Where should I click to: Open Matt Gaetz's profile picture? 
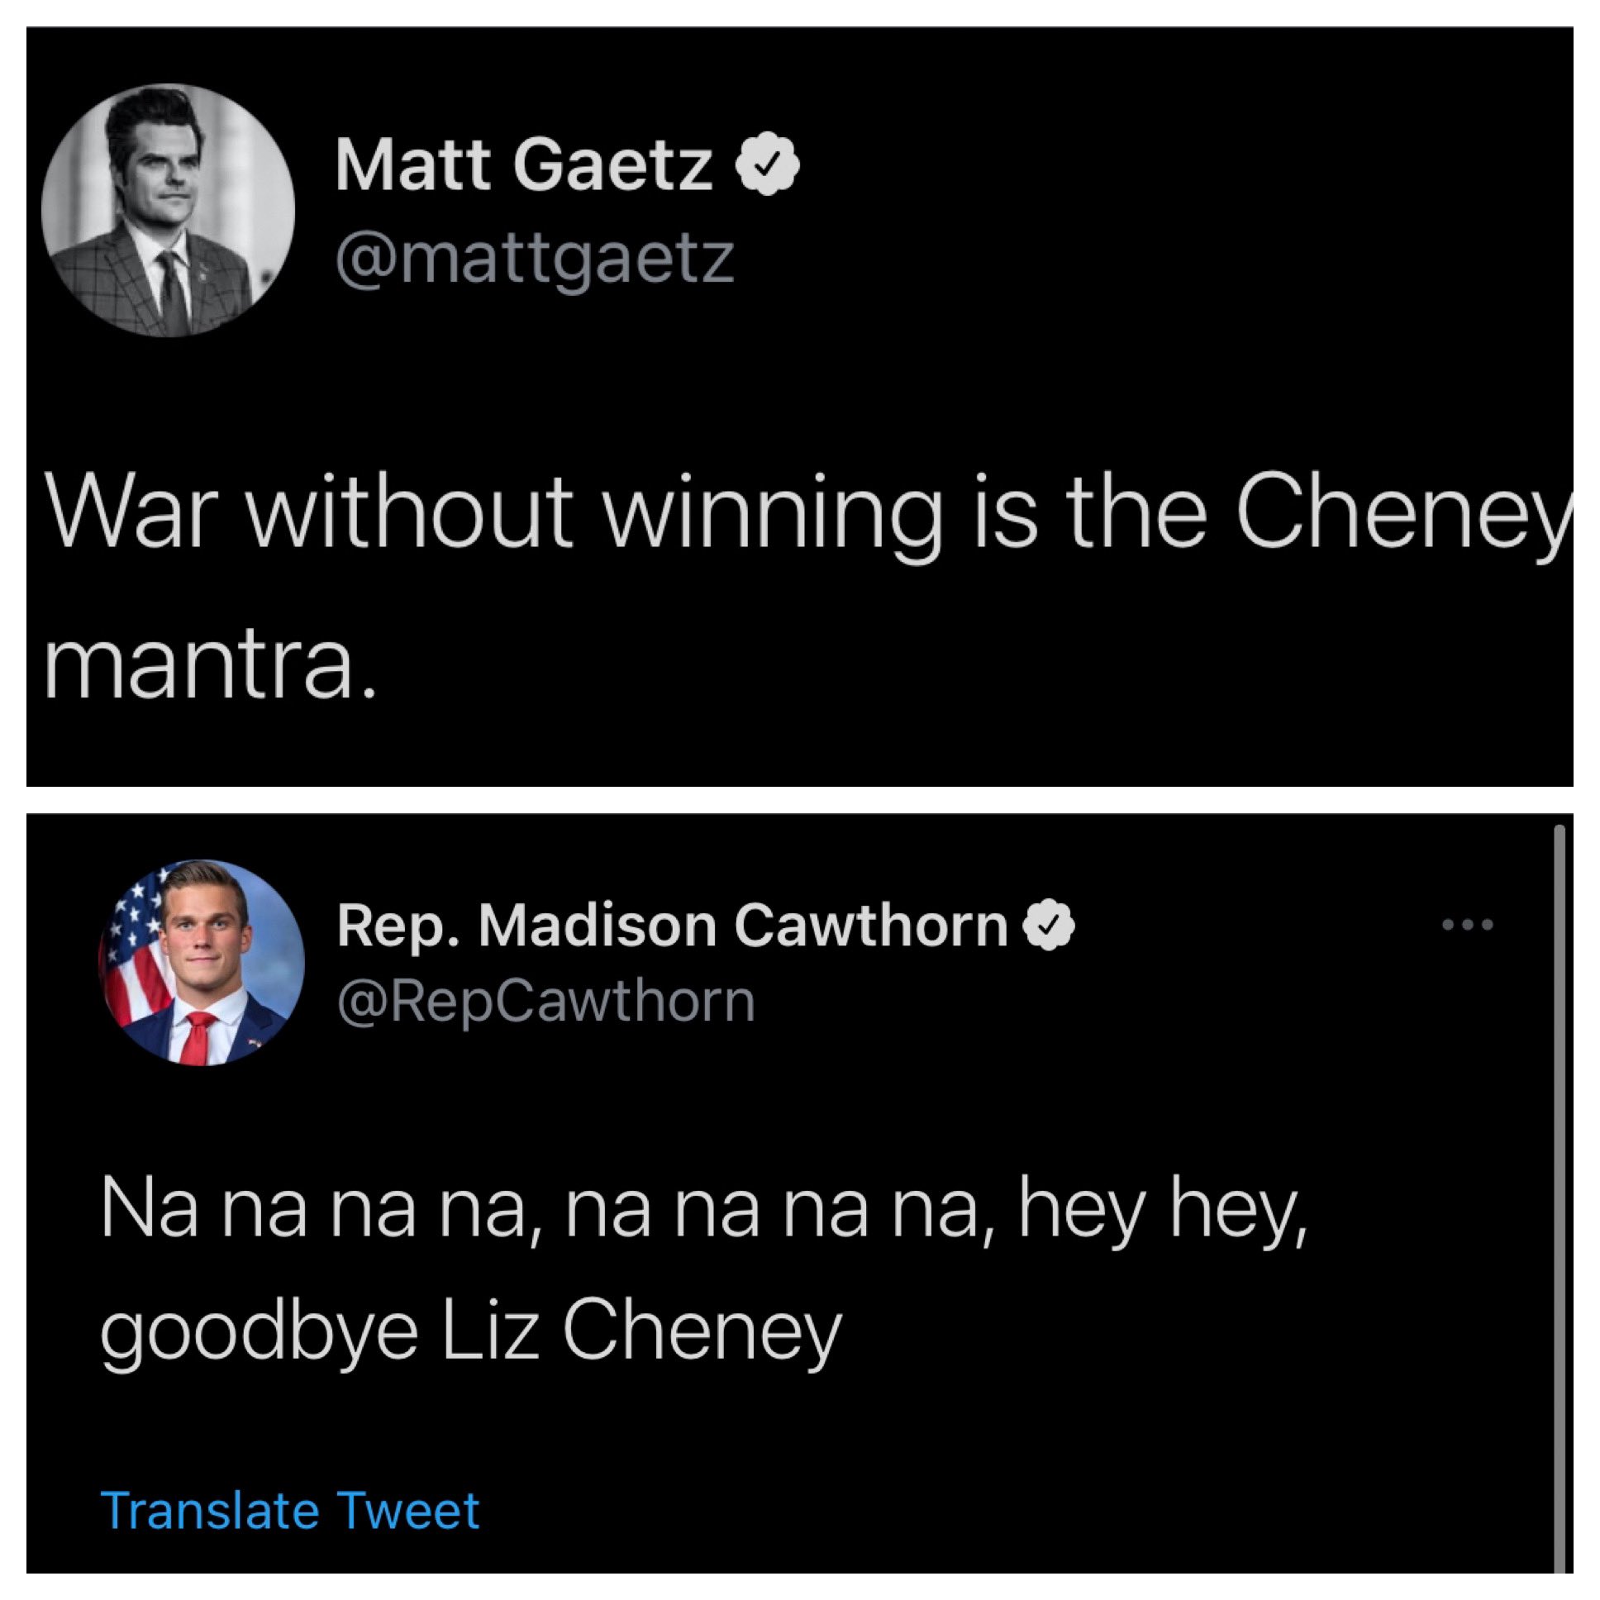(x=168, y=211)
